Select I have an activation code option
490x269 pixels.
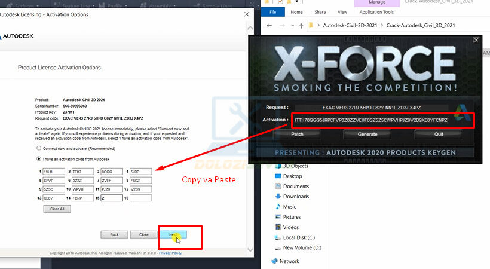39,159
